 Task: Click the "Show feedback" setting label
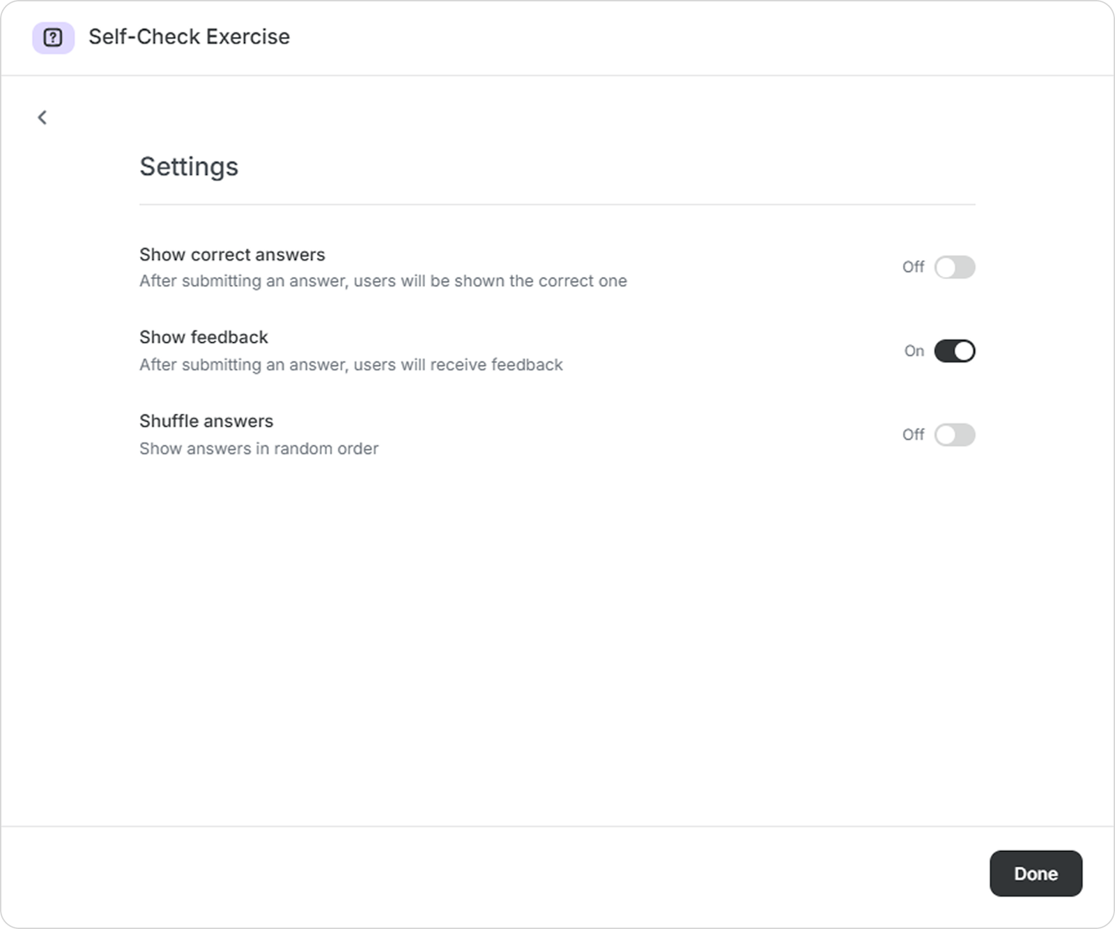click(x=203, y=337)
